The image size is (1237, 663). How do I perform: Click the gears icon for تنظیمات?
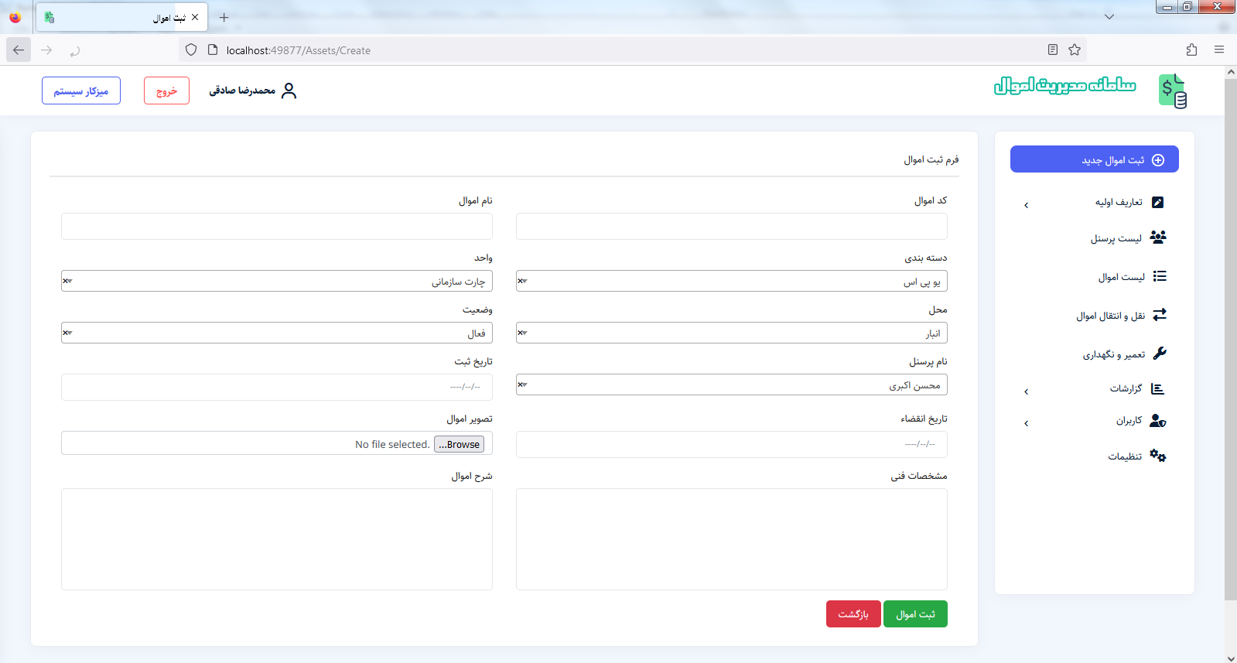(x=1157, y=456)
